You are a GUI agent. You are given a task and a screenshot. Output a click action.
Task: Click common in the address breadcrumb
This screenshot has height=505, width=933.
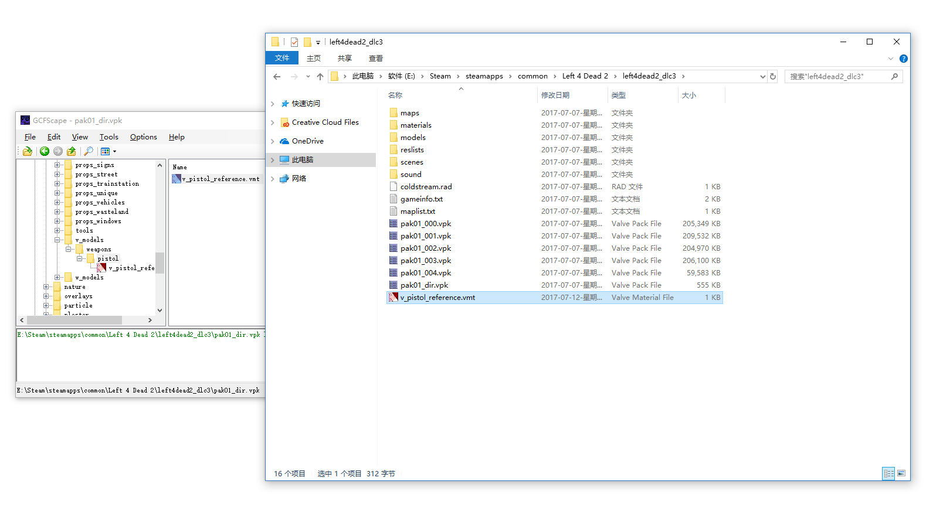point(532,76)
